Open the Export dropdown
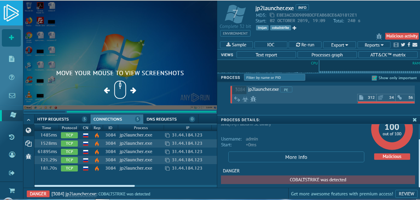420x200 pixels. pyautogui.click(x=339, y=45)
